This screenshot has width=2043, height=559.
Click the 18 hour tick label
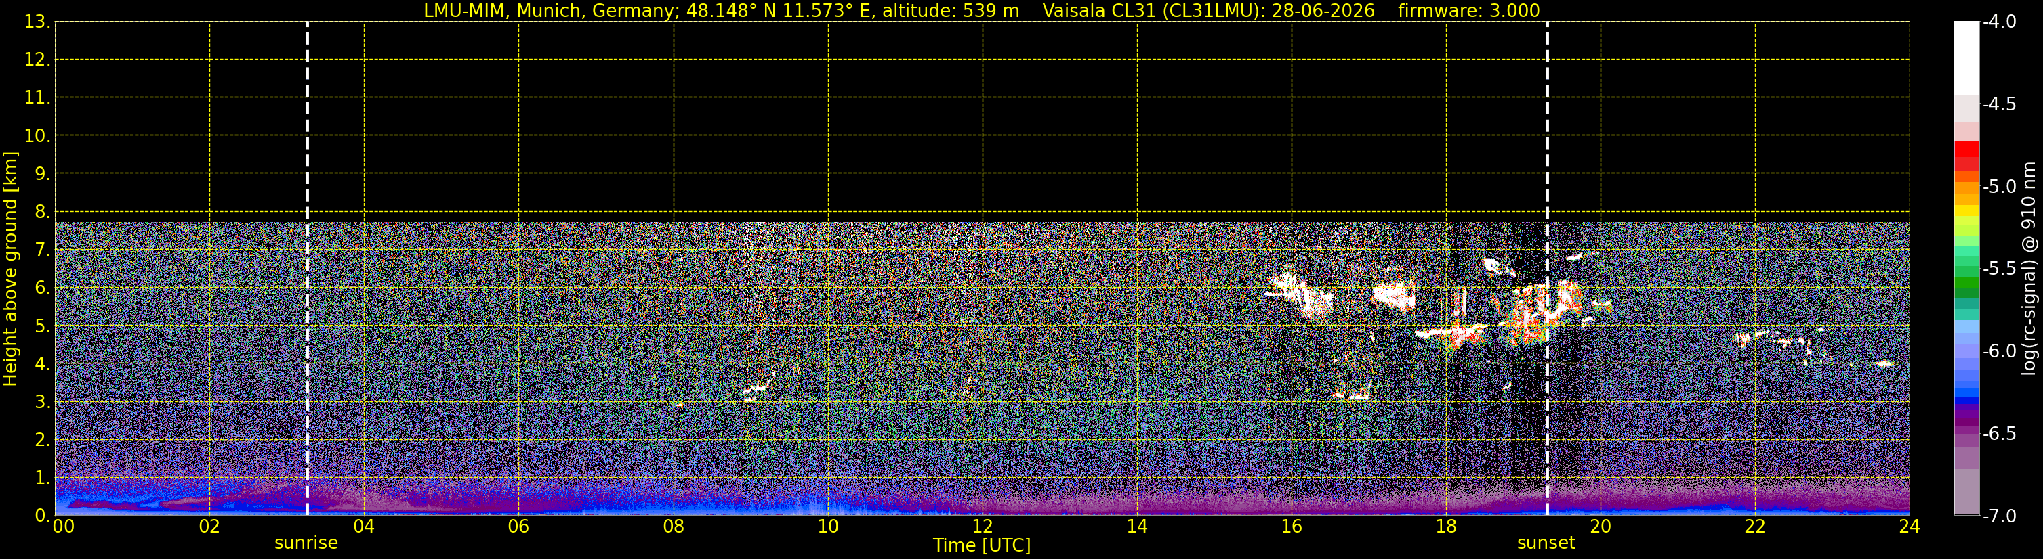coord(1446,527)
